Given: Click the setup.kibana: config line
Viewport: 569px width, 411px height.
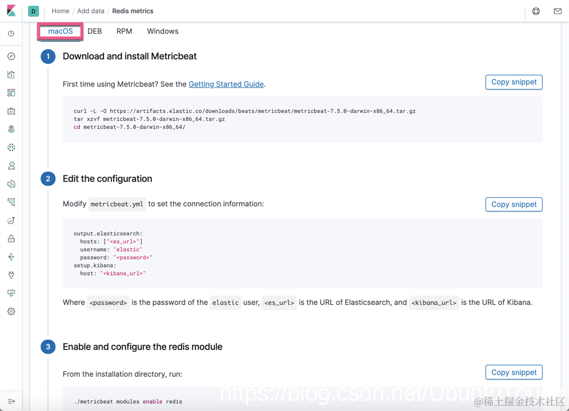Looking at the screenshot, I should [x=95, y=266].
